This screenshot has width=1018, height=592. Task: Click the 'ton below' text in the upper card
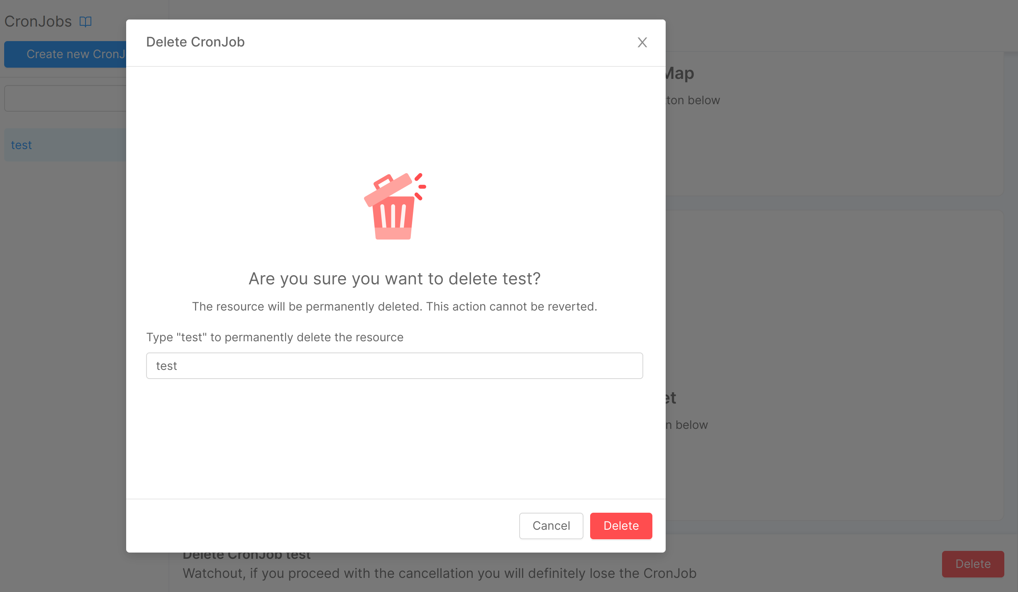pos(693,100)
